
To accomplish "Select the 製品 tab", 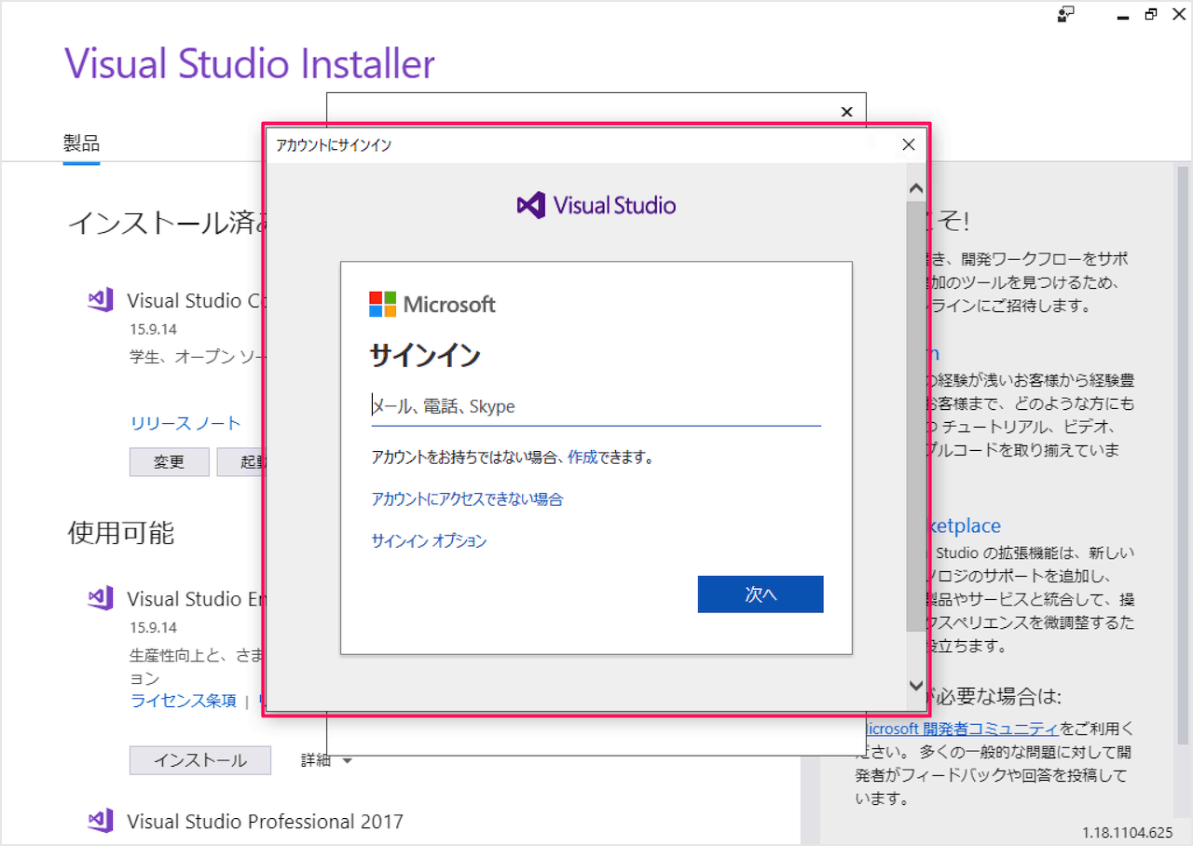I will tap(81, 143).
